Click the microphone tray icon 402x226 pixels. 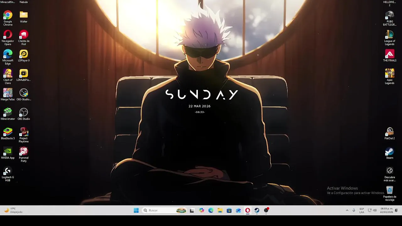(x=354, y=210)
